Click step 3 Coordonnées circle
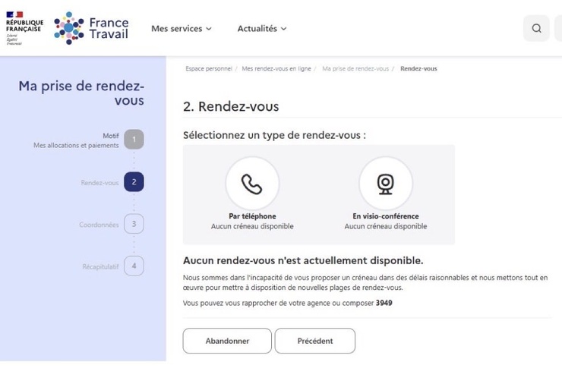This screenshot has height=384, width=562. [x=134, y=224]
